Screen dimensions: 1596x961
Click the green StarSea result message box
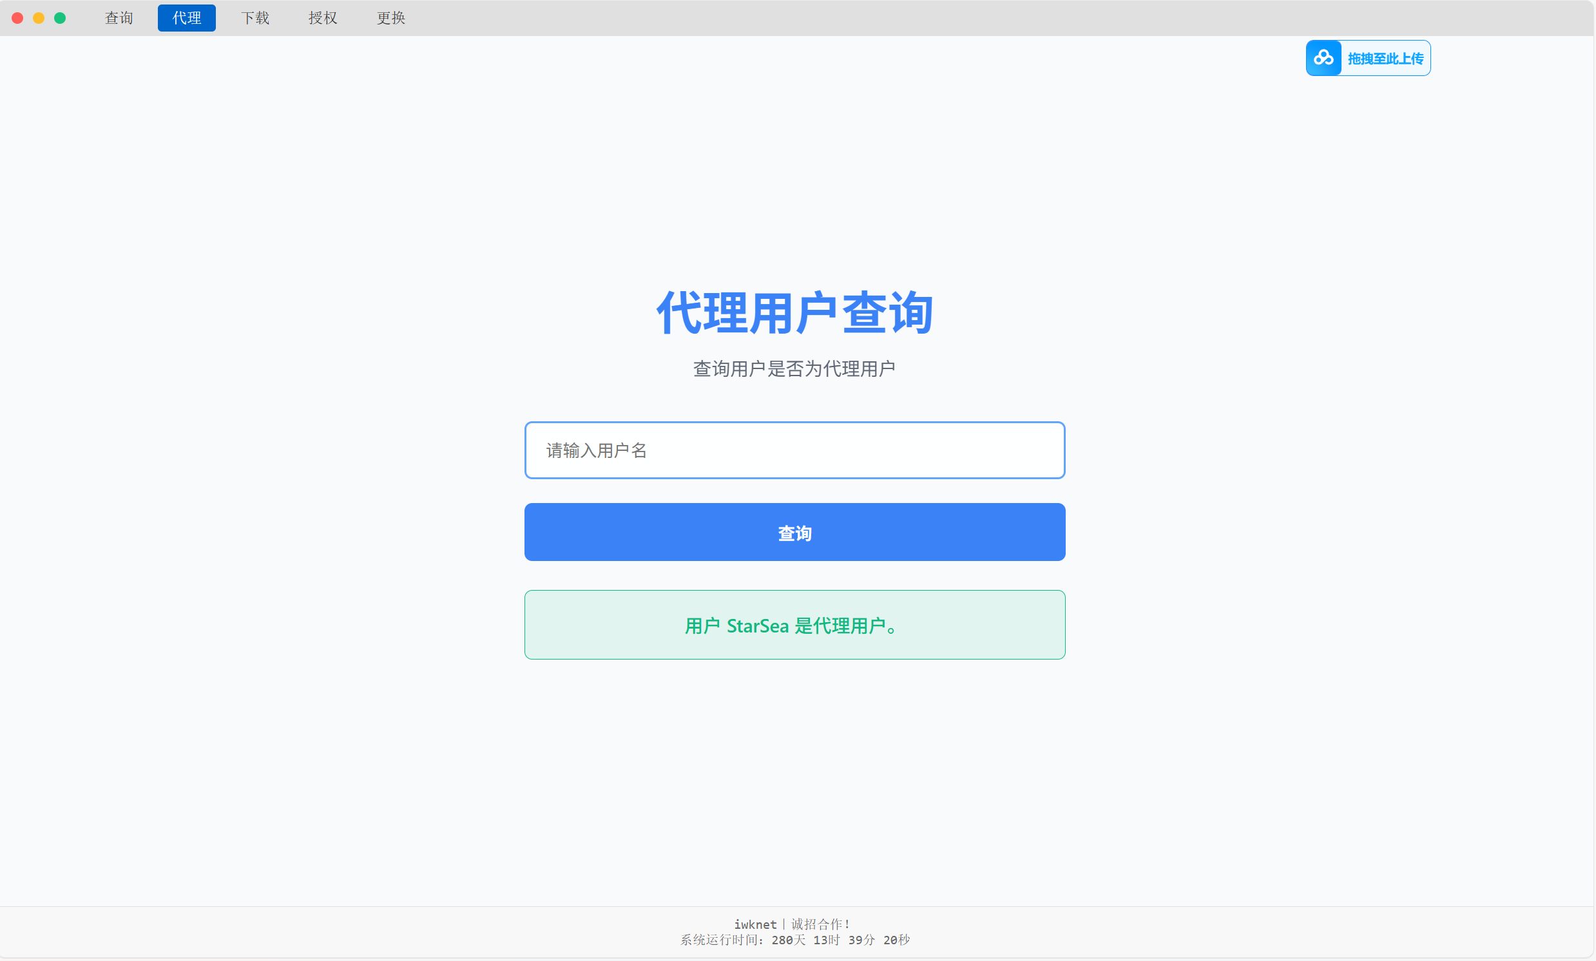(x=794, y=625)
